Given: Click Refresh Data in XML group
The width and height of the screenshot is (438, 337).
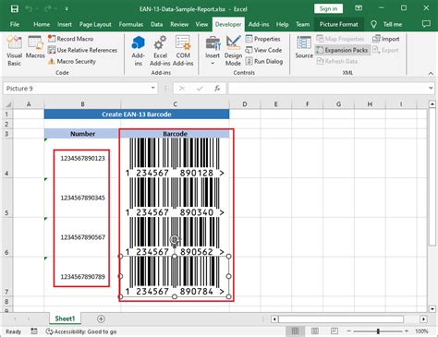Looking at the screenshot, I should (337, 61).
